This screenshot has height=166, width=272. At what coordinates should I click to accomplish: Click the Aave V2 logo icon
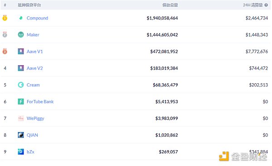[21, 68]
